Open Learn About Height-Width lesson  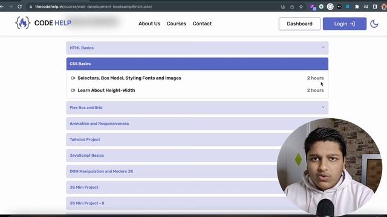tap(106, 90)
